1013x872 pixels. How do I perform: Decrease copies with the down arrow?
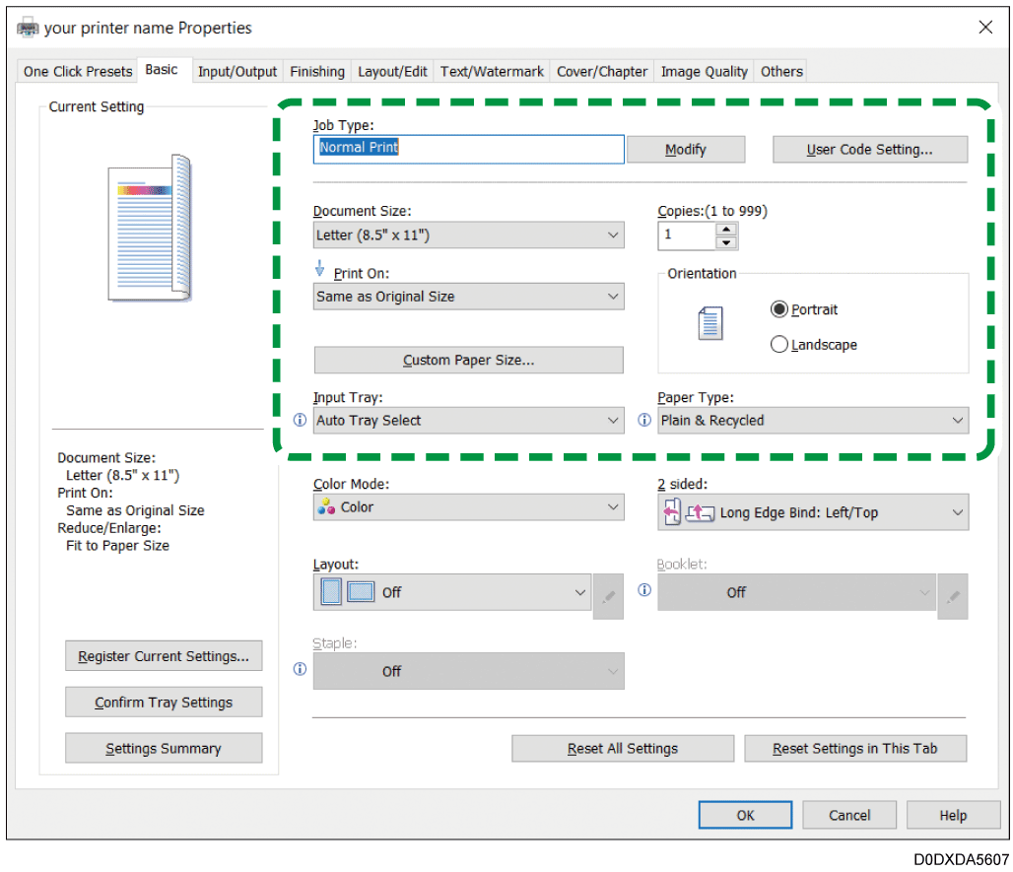(x=726, y=242)
